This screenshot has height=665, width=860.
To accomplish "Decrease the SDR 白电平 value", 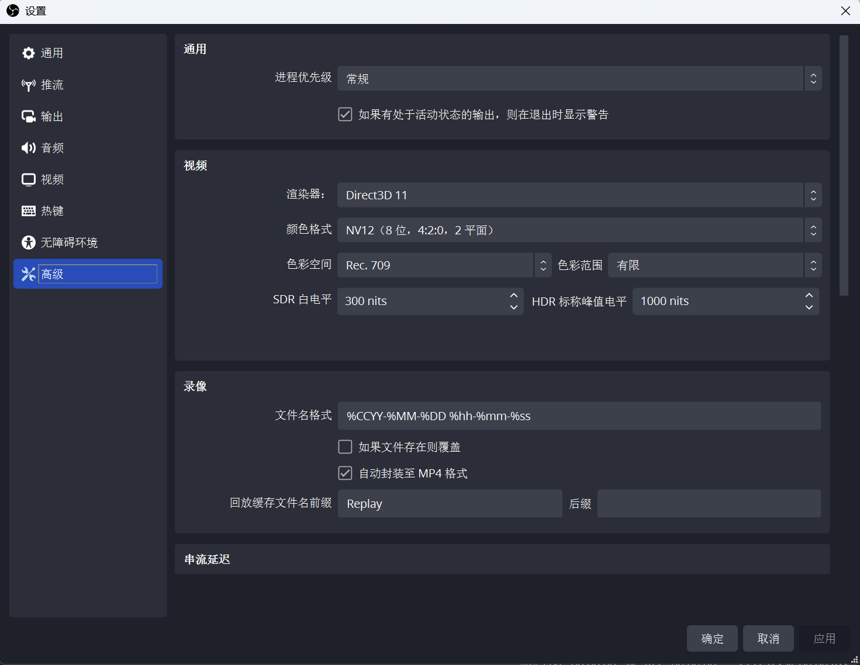I will click(514, 307).
